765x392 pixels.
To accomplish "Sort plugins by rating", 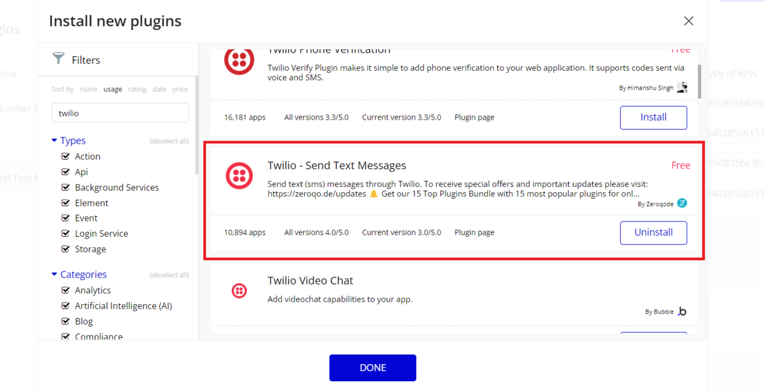I will [137, 89].
